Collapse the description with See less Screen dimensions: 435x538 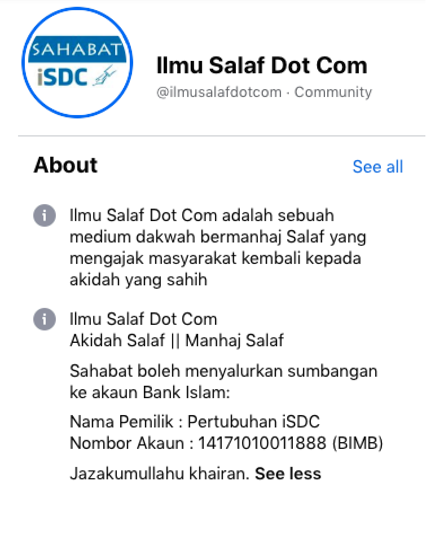pos(288,474)
